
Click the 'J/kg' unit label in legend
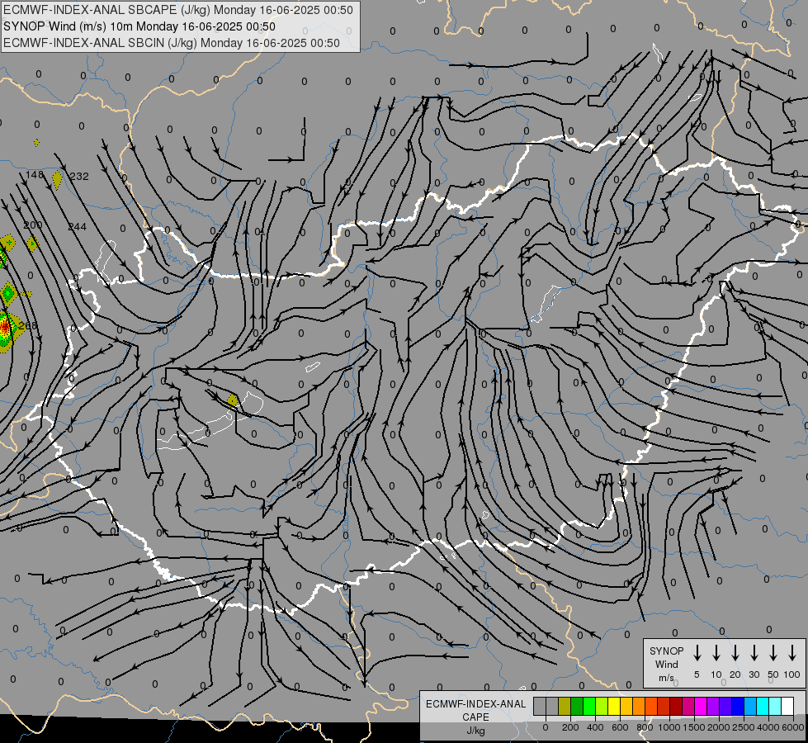[475, 731]
